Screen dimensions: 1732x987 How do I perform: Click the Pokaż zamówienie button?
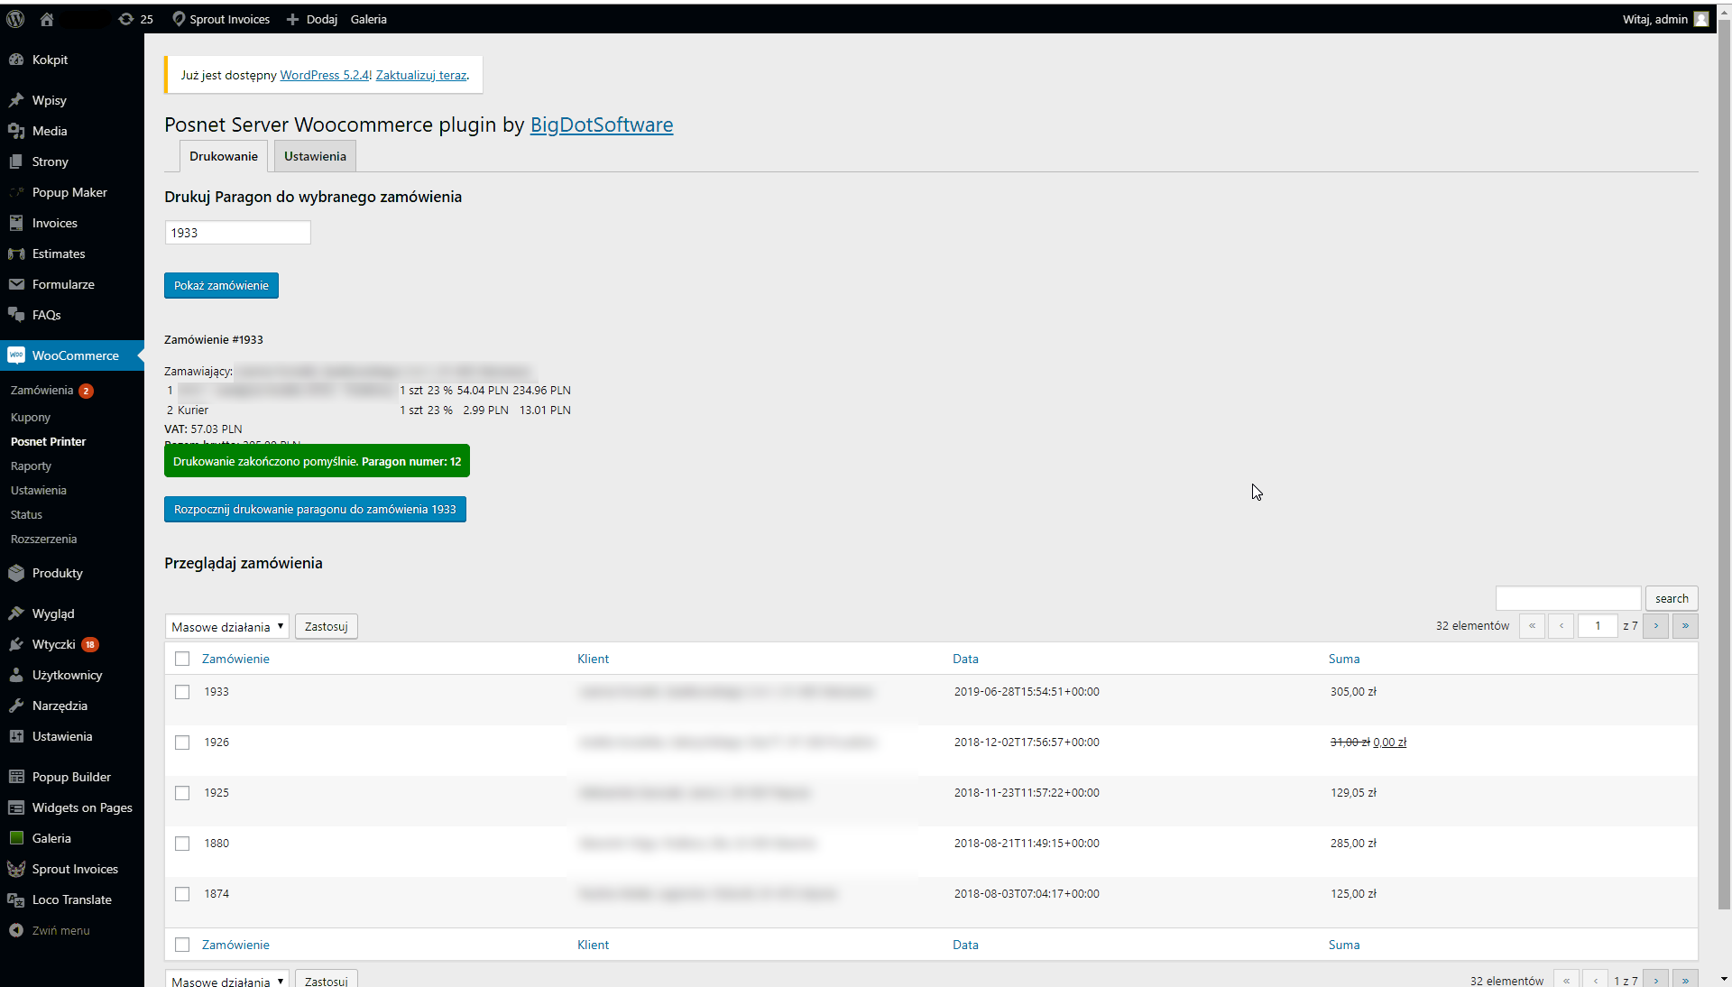tap(221, 285)
